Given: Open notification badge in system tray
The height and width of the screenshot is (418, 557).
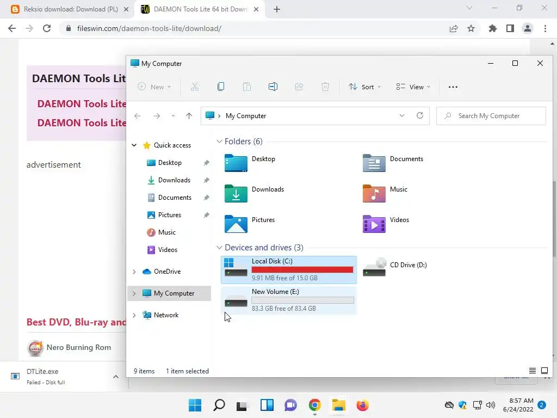Looking at the screenshot, I should click(542, 405).
